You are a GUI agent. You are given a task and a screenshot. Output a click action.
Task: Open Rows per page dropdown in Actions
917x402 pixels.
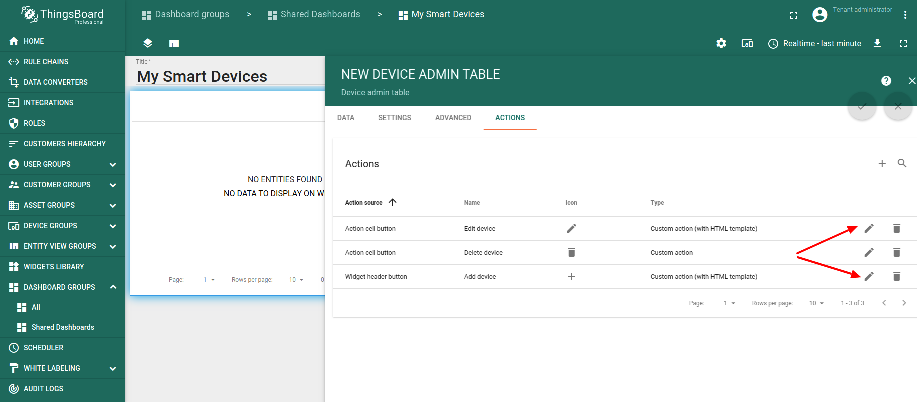click(x=816, y=303)
